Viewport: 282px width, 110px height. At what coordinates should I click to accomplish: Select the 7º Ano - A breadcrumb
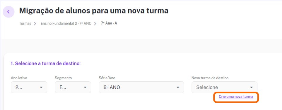[109, 23]
